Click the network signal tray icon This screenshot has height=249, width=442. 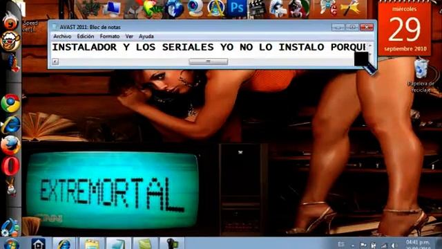click(x=384, y=246)
